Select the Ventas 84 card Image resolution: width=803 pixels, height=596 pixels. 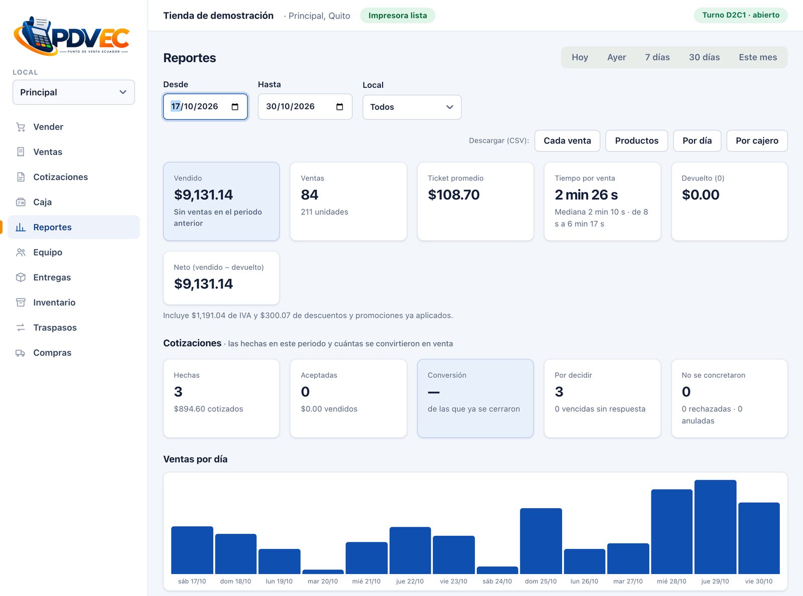coord(348,201)
